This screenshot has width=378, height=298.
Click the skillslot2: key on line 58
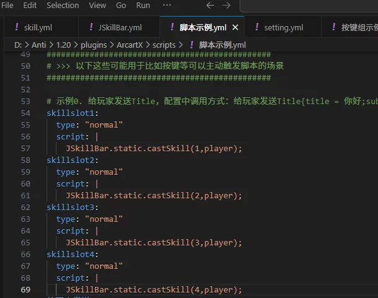73,160
